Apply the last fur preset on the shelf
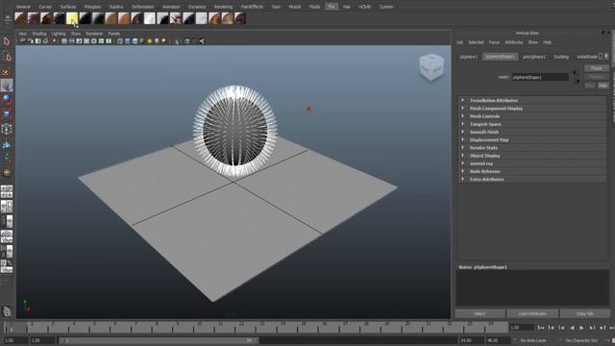This screenshot has width=615, height=346. (x=240, y=18)
